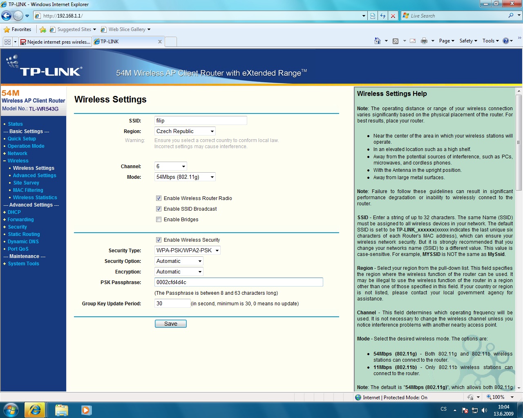Open Security Type dropdown WPA-PSK/WPA2-PSK
This screenshot has width=523, height=418.
188,251
